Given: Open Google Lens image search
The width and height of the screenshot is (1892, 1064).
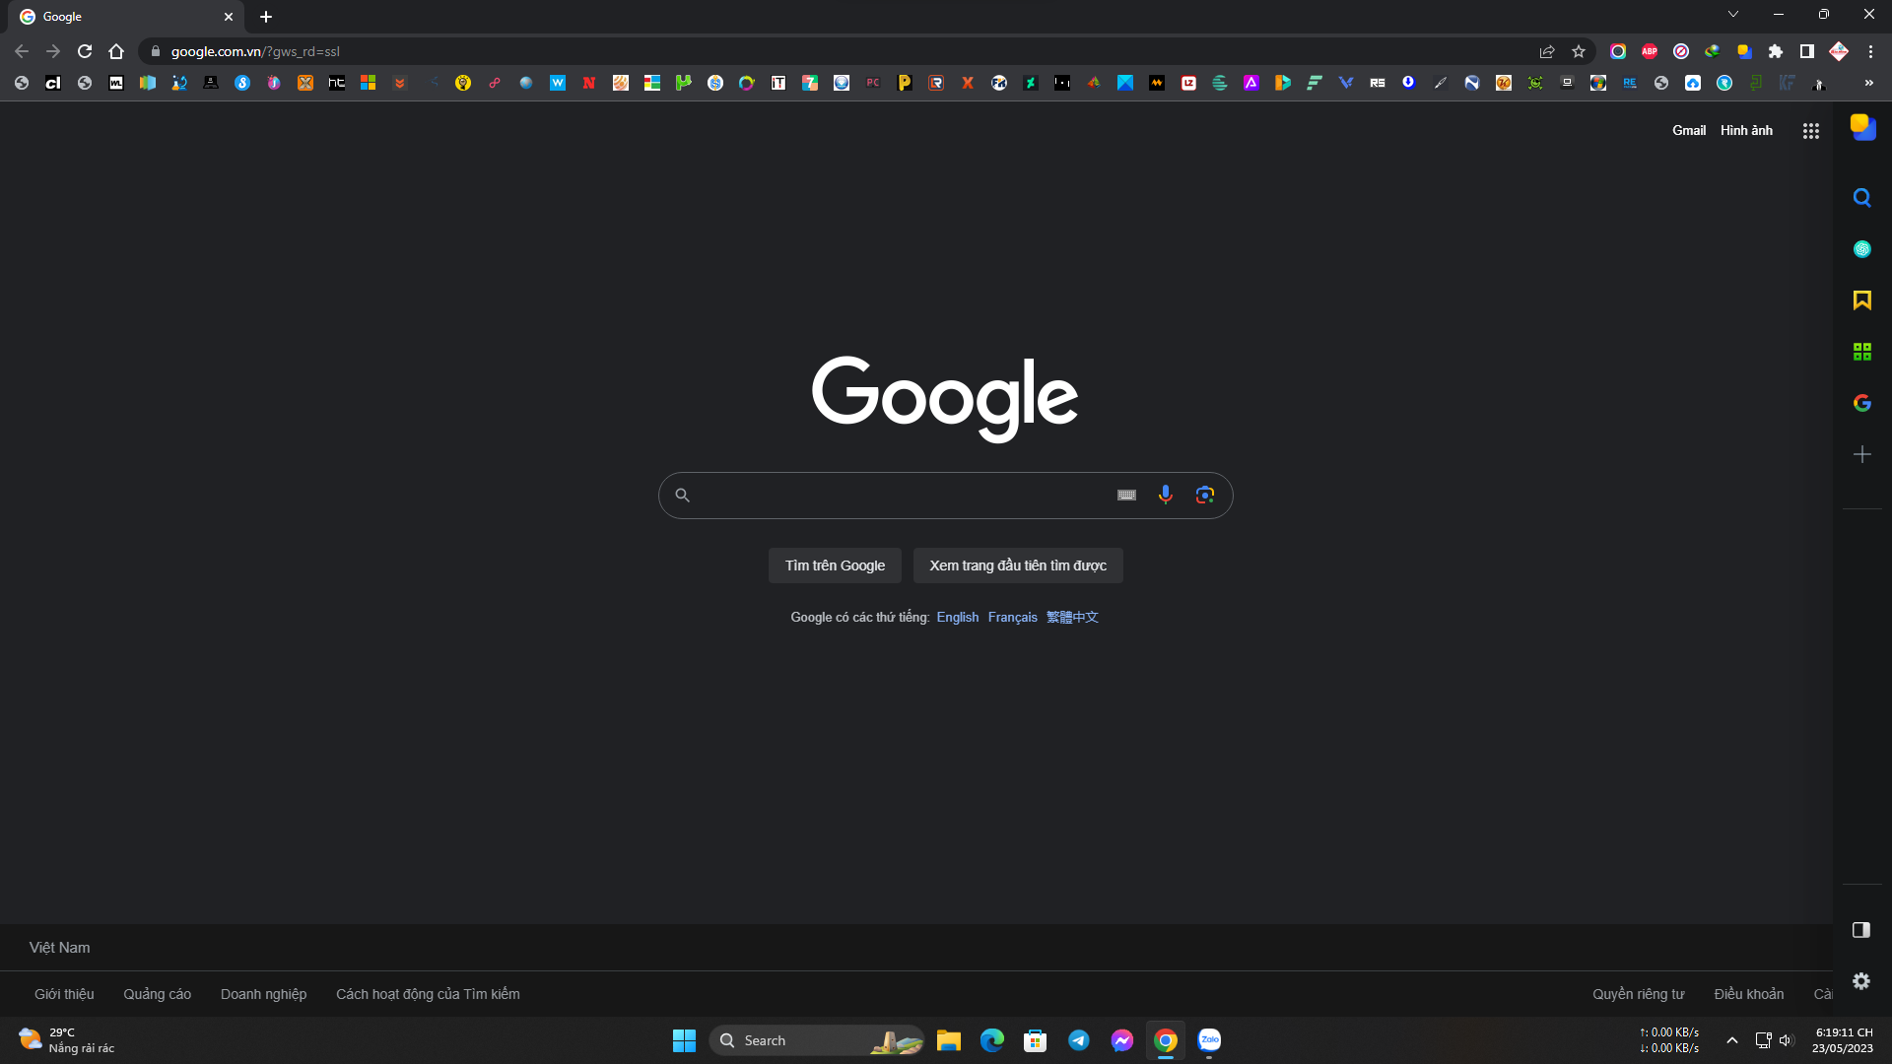Looking at the screenshot, I should pos(1204,495).
